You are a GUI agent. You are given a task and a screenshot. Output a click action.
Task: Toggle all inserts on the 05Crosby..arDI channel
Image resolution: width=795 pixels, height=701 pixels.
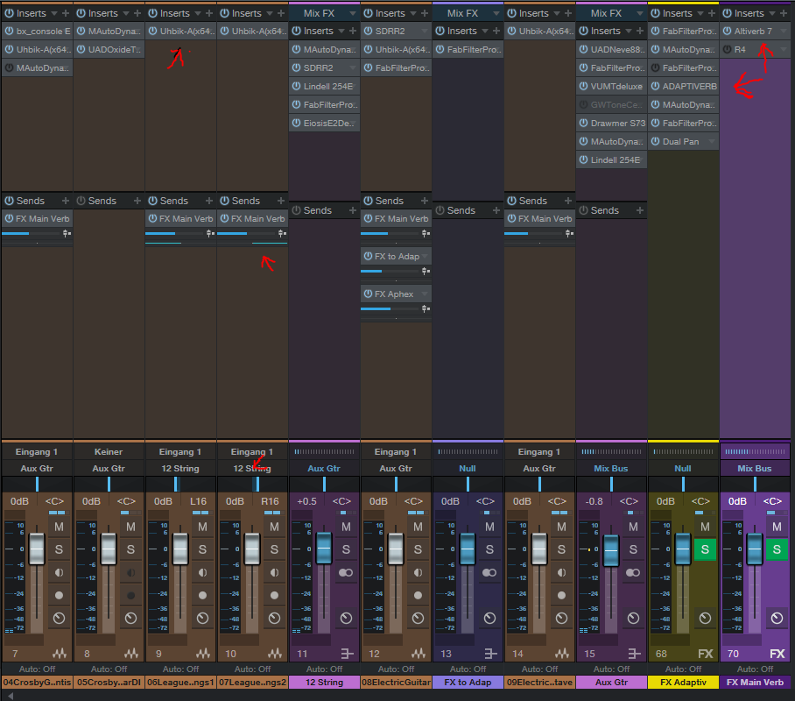click(81, 13)
